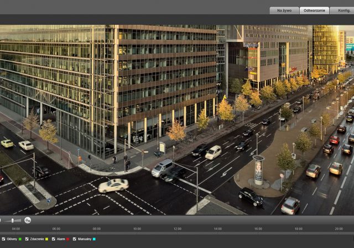
Task: Toggle the Manualny checkbox
Action: click(x=75, y=239)
